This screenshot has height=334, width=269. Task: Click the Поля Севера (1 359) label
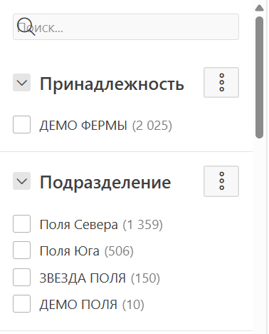coord(101,225)
